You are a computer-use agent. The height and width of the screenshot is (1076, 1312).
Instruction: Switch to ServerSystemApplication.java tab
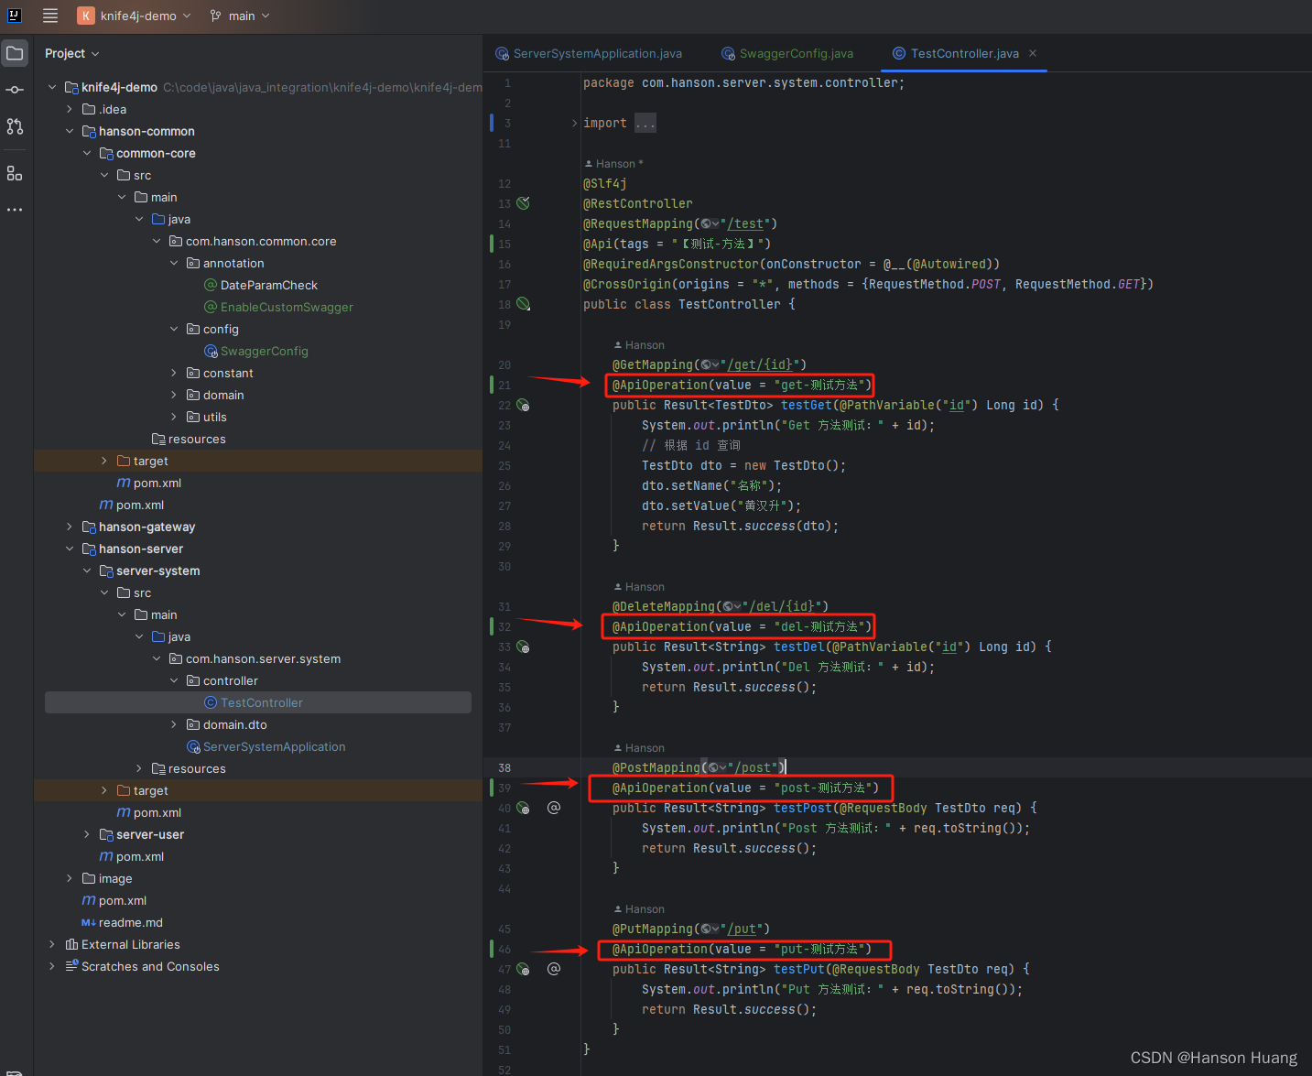pyautogui.click(x=589, y=53)
